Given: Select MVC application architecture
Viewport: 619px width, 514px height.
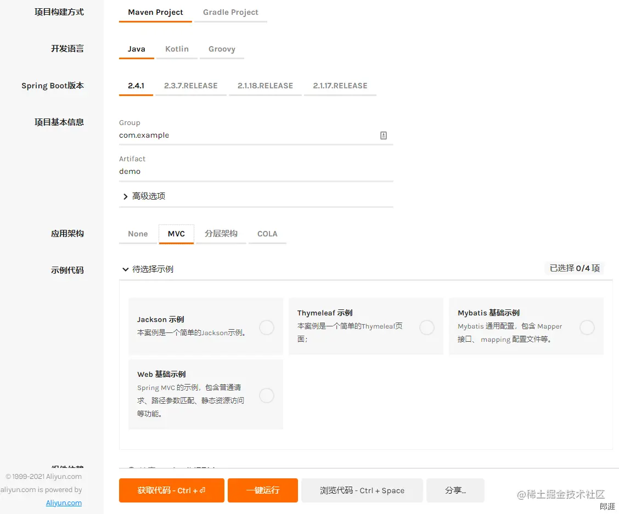Looking at the screenshot, I should [177, 234].
